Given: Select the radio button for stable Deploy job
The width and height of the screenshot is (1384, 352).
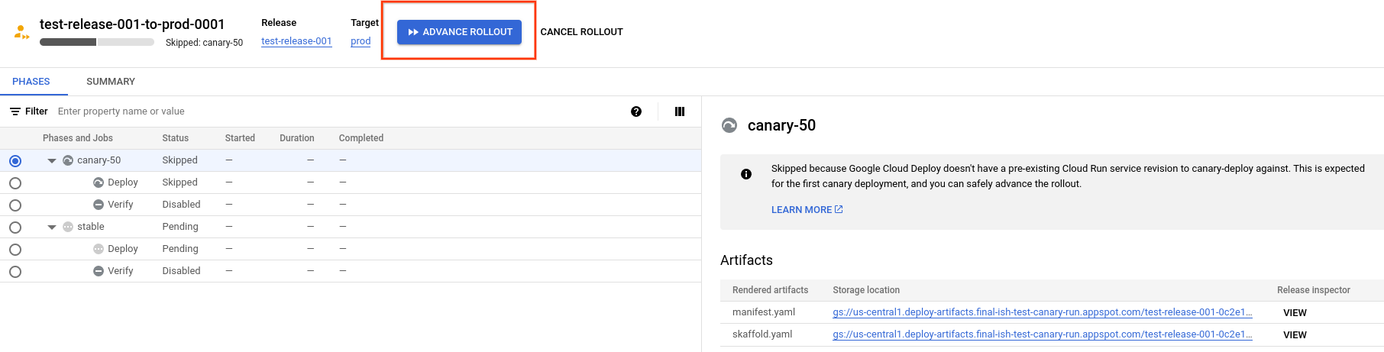Looking at the screenshot, I should pos(15,250).
